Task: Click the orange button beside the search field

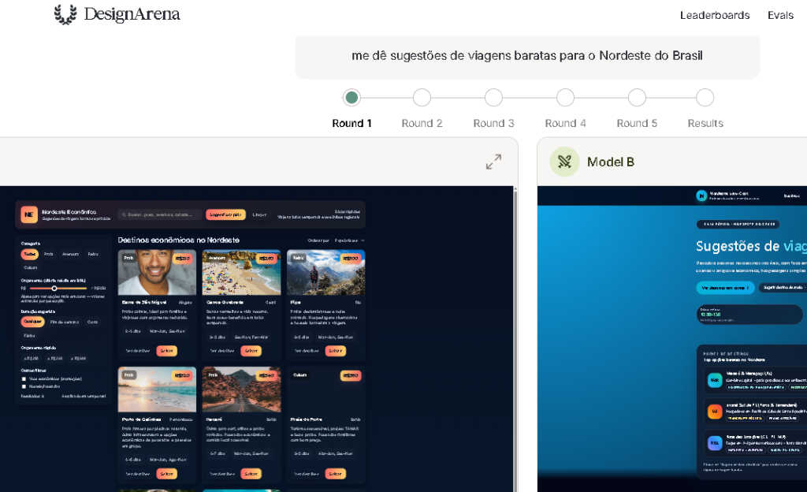Action: tap(225, 214)
